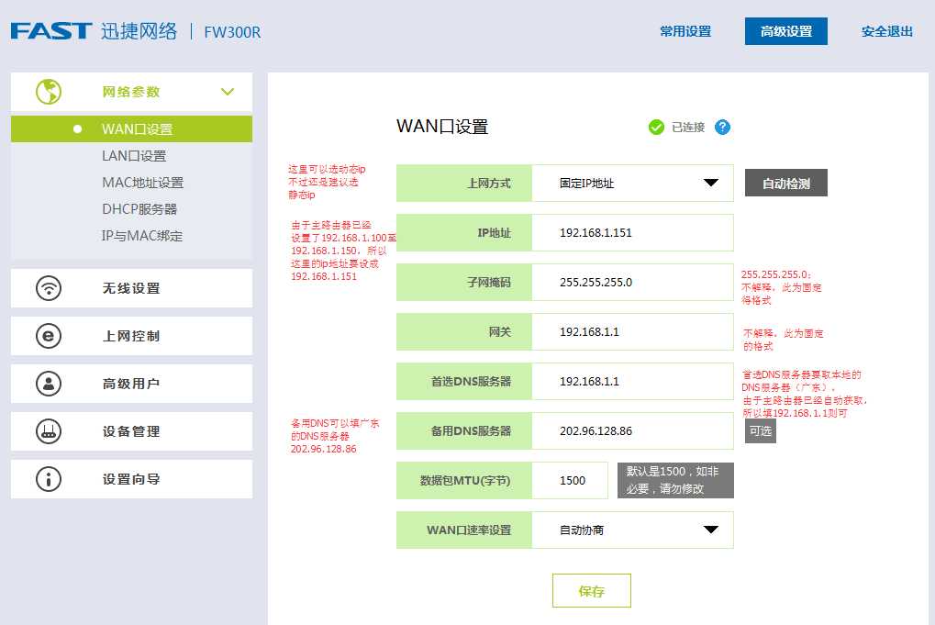Click the green 已连接 status checkmark

(x=656, y=128)
